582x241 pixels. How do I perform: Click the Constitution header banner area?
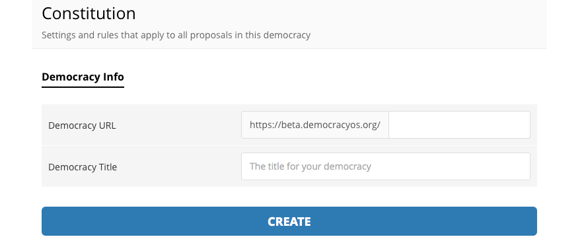[x=289, y=24]
